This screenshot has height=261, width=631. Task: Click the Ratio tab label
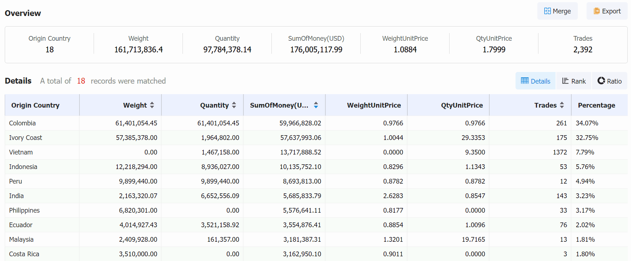(x=614, y=81)
